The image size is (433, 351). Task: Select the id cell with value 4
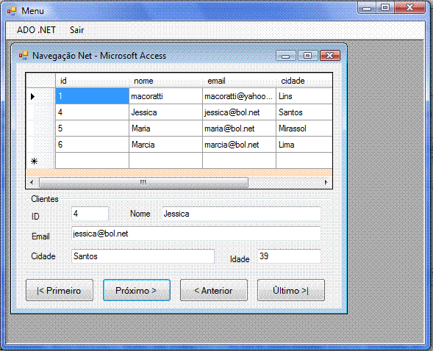tap(92, 112)
